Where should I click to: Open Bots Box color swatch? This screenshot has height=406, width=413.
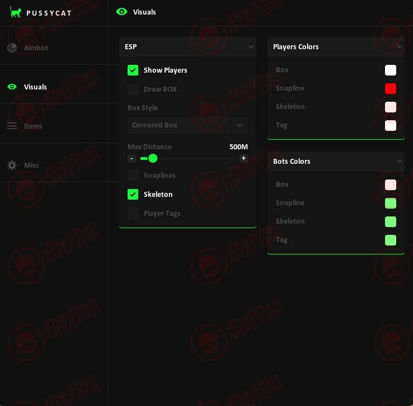(x=391, y=185)
